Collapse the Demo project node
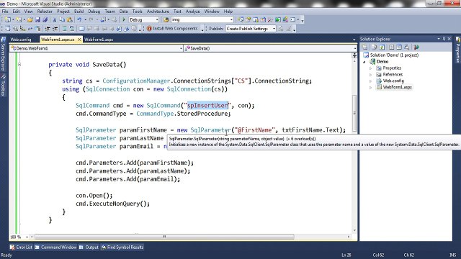This screenshot has width=461, height=259. click(364, 62)
